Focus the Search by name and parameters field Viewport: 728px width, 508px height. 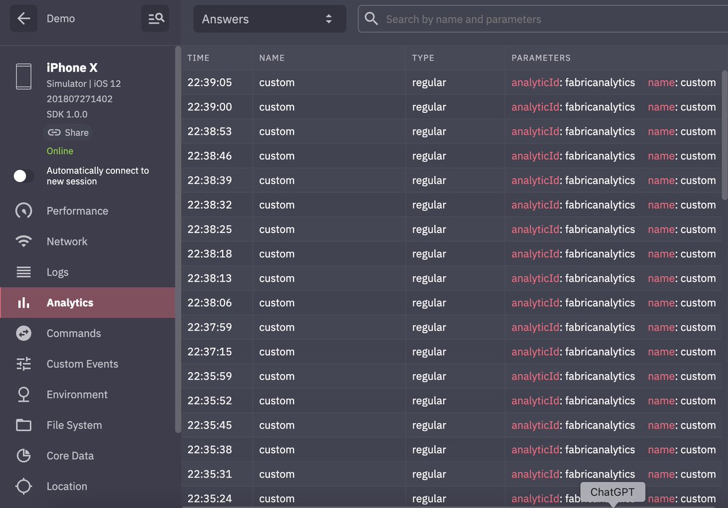click(x=543, y=19)
